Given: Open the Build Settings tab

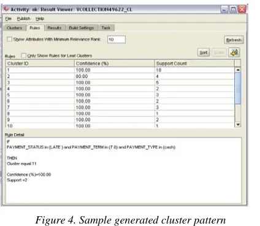Looking at the screenshot, I should click(x=82, y=28).
